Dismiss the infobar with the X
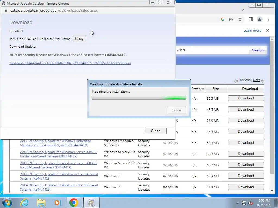 (267, 30)
